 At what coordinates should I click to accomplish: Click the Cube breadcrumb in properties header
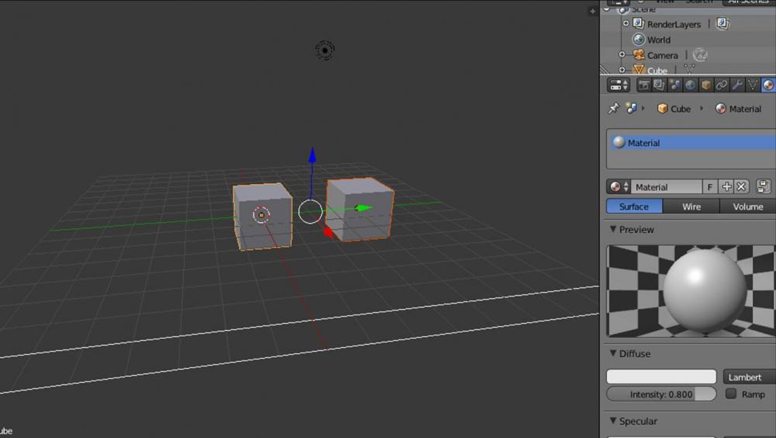674,109
